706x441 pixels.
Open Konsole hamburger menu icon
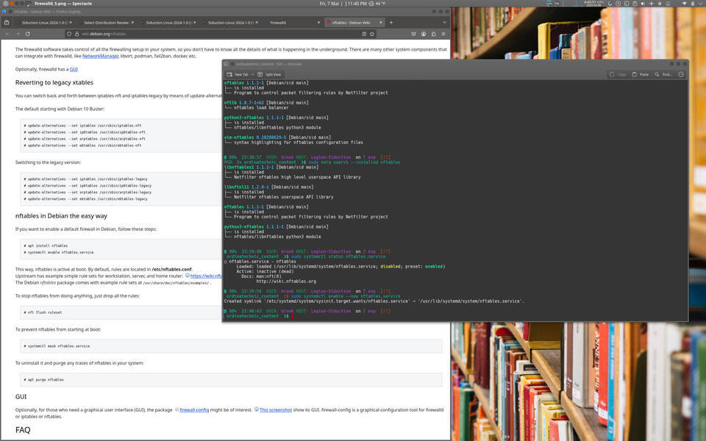(681, 74)
